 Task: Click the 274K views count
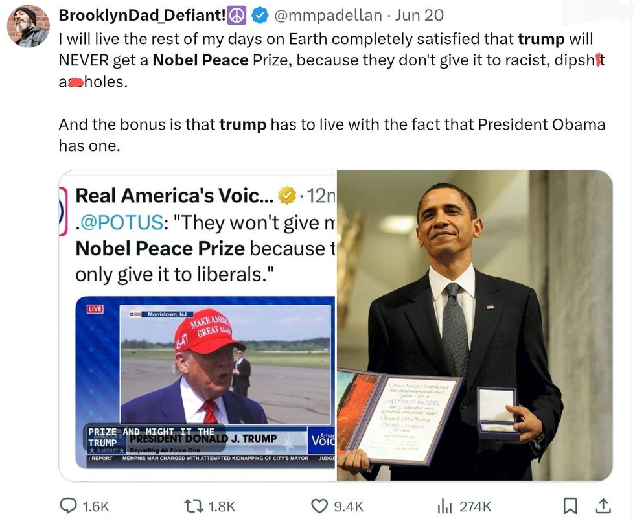click(x=475, y=507)
